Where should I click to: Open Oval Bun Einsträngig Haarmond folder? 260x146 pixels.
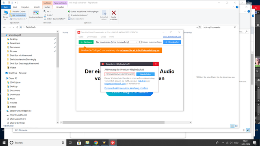(24, 63)
